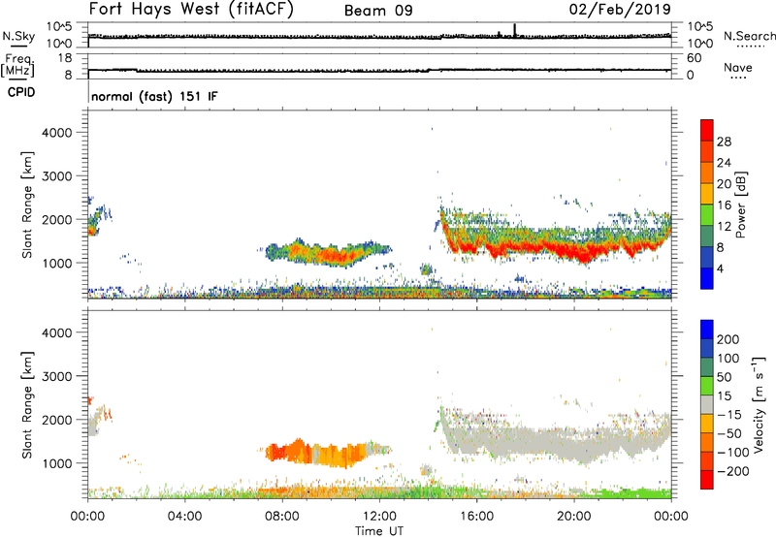The width and height of the screenshot is (776, 537).
Task: Click the "20:00" time axis label
Action: pyautogui.click(x=573, y=517)
